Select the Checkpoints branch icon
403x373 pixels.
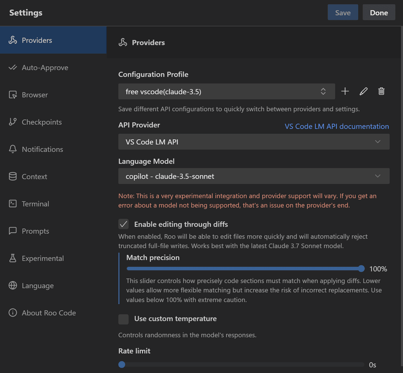(13, 122)
